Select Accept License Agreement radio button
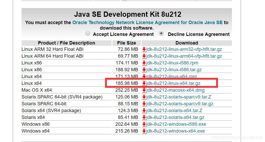Viewport: 265px width, 142px height. tap(88, 33)
